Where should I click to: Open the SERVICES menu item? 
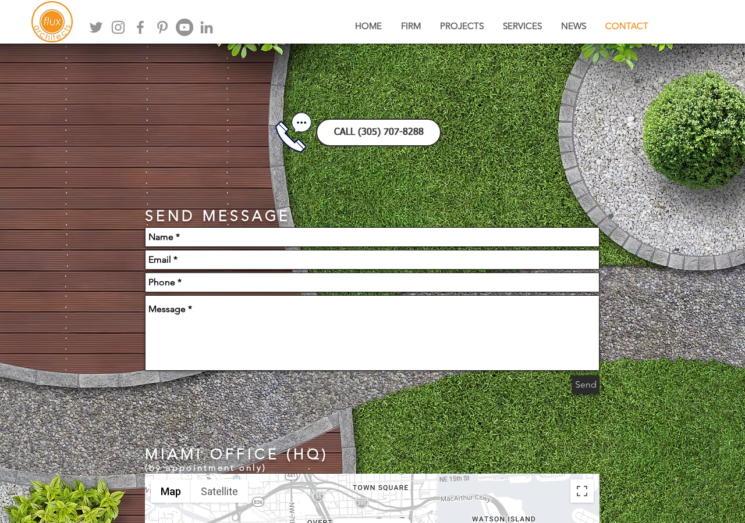pyautogui.click(x=522, y=26)
